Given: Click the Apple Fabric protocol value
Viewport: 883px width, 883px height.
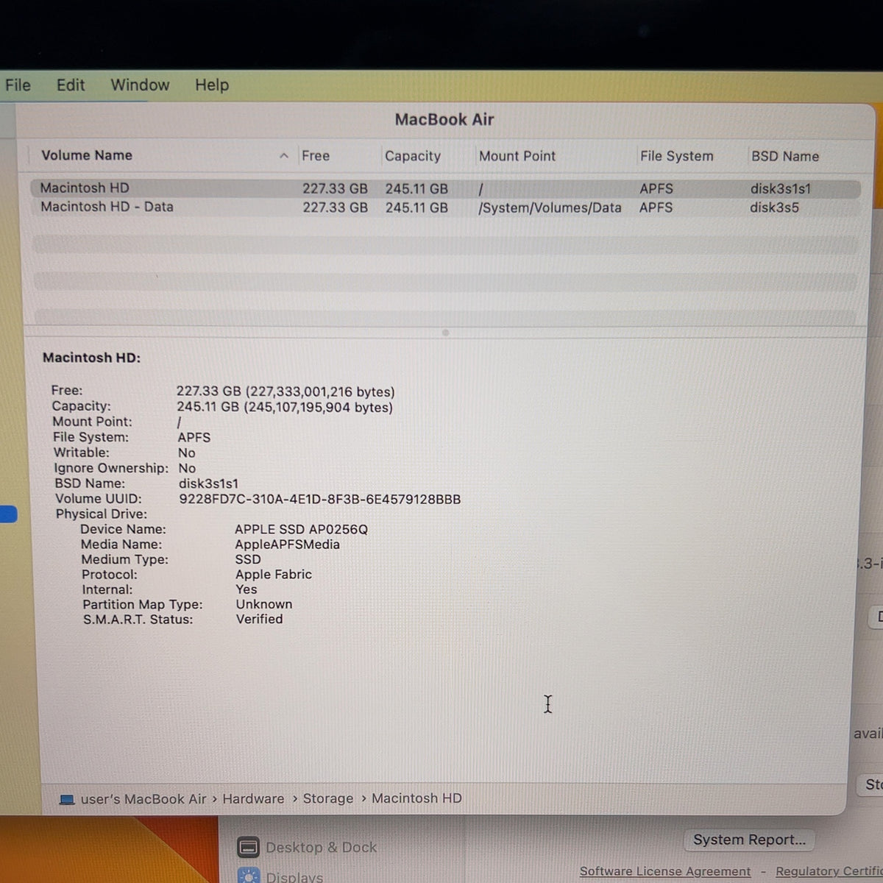Looking at the screenshot, I should click(274, 575).
